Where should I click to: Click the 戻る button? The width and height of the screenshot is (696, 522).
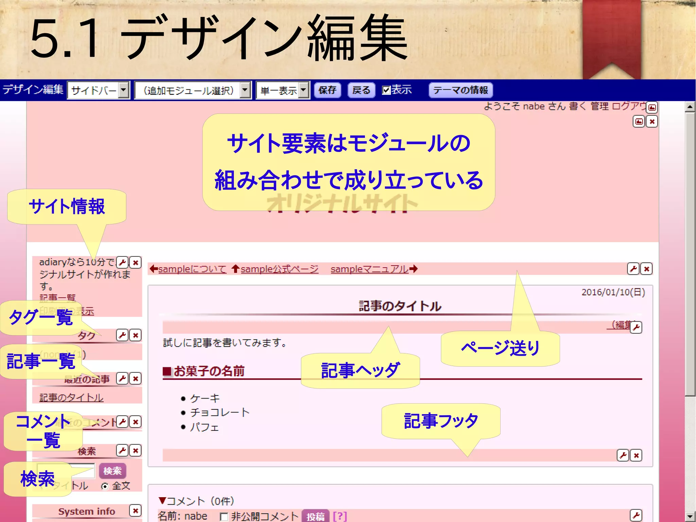(x=361, y=90)
